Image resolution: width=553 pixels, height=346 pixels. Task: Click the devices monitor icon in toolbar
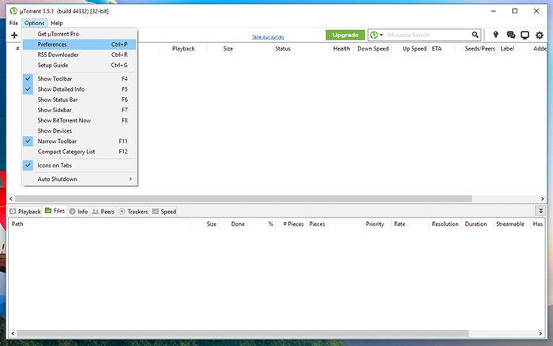coord(525,35)
